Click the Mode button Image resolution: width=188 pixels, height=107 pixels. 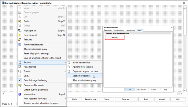pyautogui.click(x=74, y=99)
